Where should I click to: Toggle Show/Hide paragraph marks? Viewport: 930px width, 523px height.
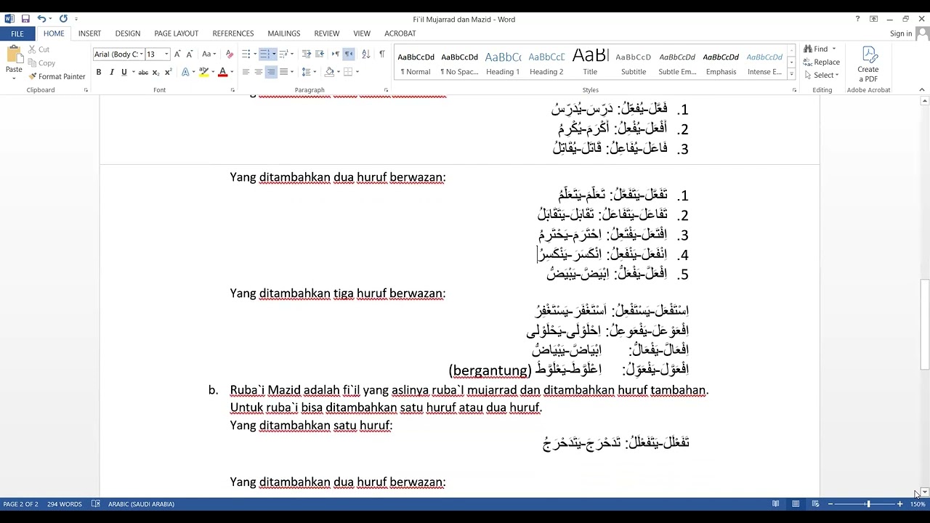click(382, 54)
